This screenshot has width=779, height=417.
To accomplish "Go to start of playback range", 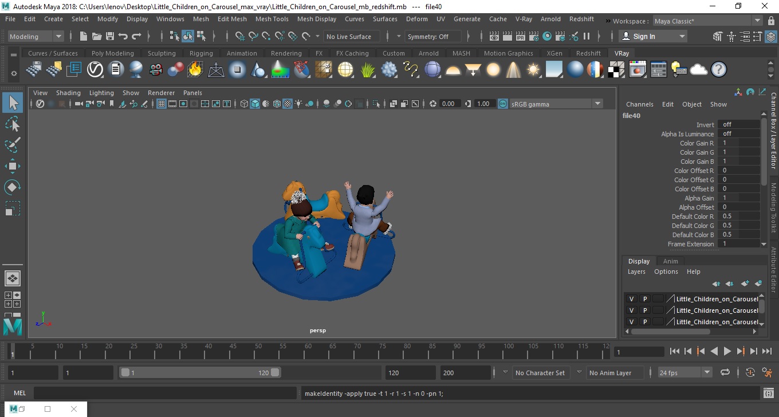I will tap(674, 351).
